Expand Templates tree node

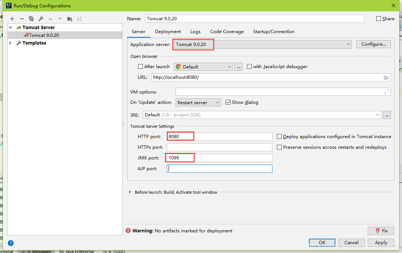pos(10,43)
